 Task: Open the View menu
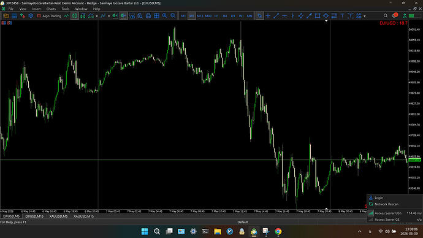(x=23, y=9)
